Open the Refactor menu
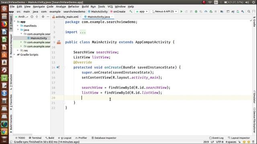This screenshot has height=144, width=257. coord(73,6)
